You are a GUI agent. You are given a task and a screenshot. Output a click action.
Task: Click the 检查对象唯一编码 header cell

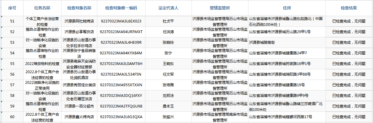click(121, 8)
